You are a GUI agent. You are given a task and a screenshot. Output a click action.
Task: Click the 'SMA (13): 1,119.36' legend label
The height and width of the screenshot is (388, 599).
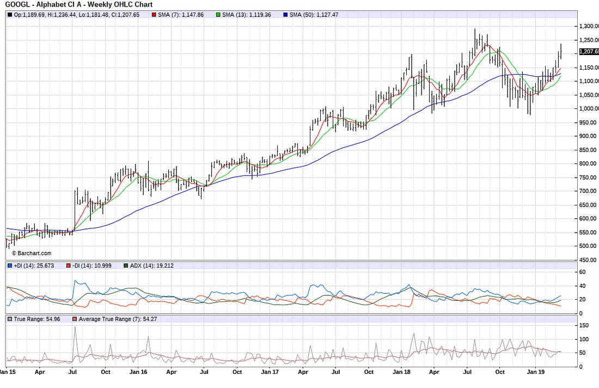coord(246,15)
